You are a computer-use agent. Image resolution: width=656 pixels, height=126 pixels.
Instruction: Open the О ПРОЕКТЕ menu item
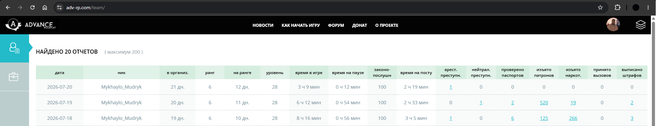click(387, 25)
